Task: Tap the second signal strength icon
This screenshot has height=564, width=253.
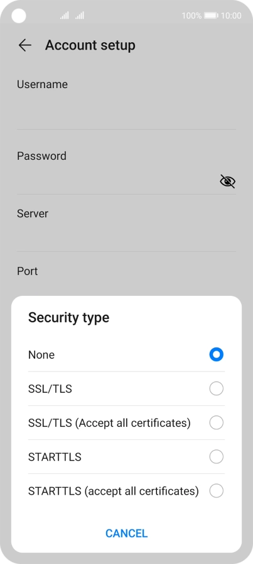Action: (80, 16)
